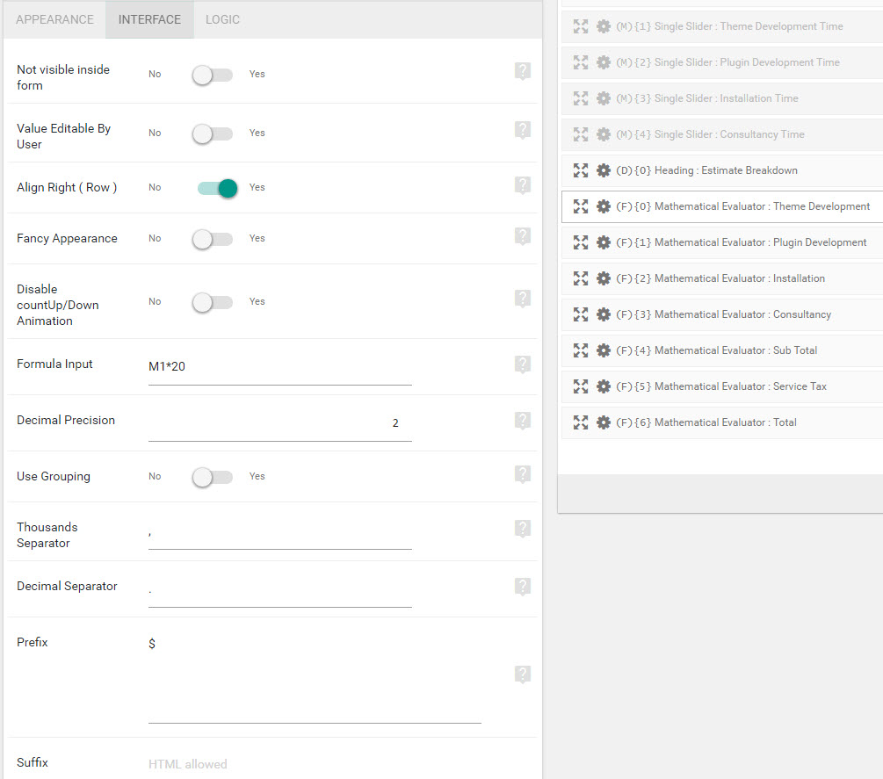883x779 pixels.
Task: Enable Not visible inside form toggle
Action: point(212,75)
